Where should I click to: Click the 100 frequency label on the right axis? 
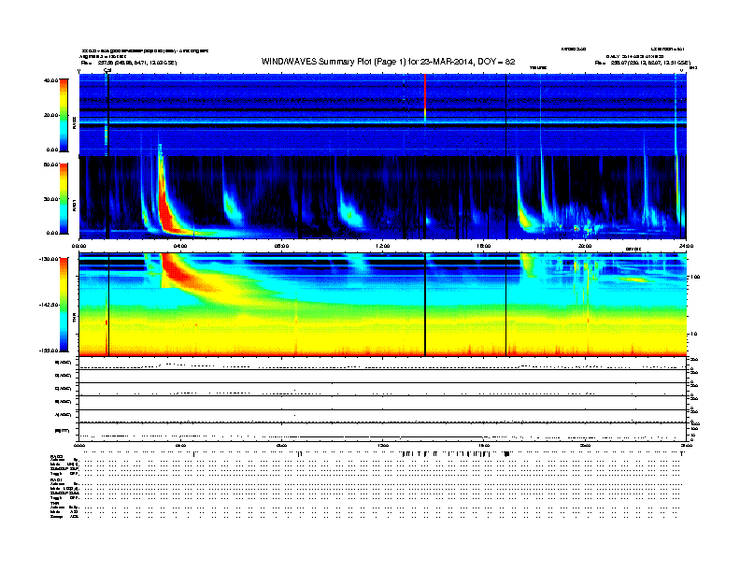tap(695, 277)
